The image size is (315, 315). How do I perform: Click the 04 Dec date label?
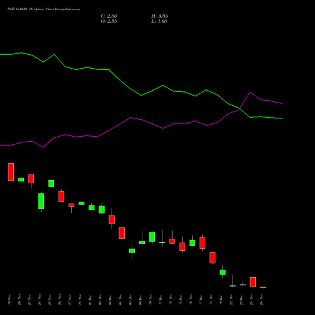(120, 299)
